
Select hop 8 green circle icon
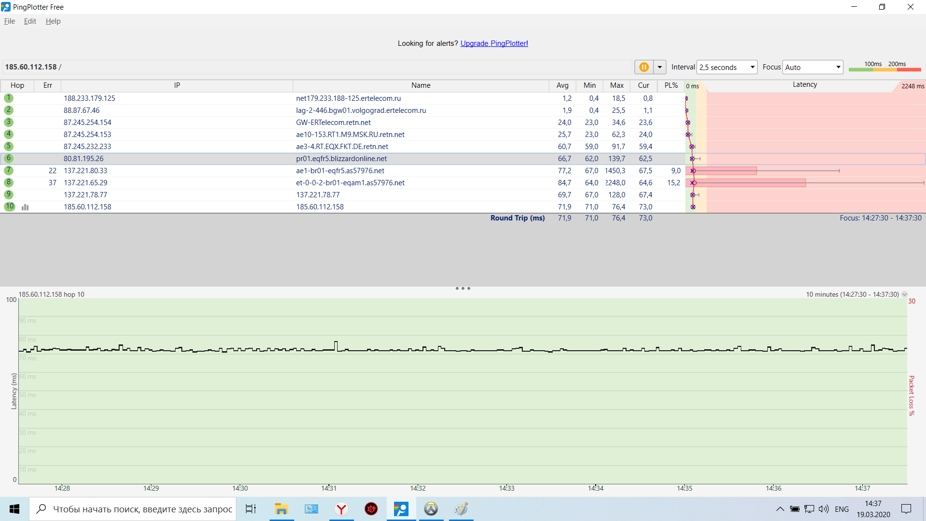click(9, 182)
